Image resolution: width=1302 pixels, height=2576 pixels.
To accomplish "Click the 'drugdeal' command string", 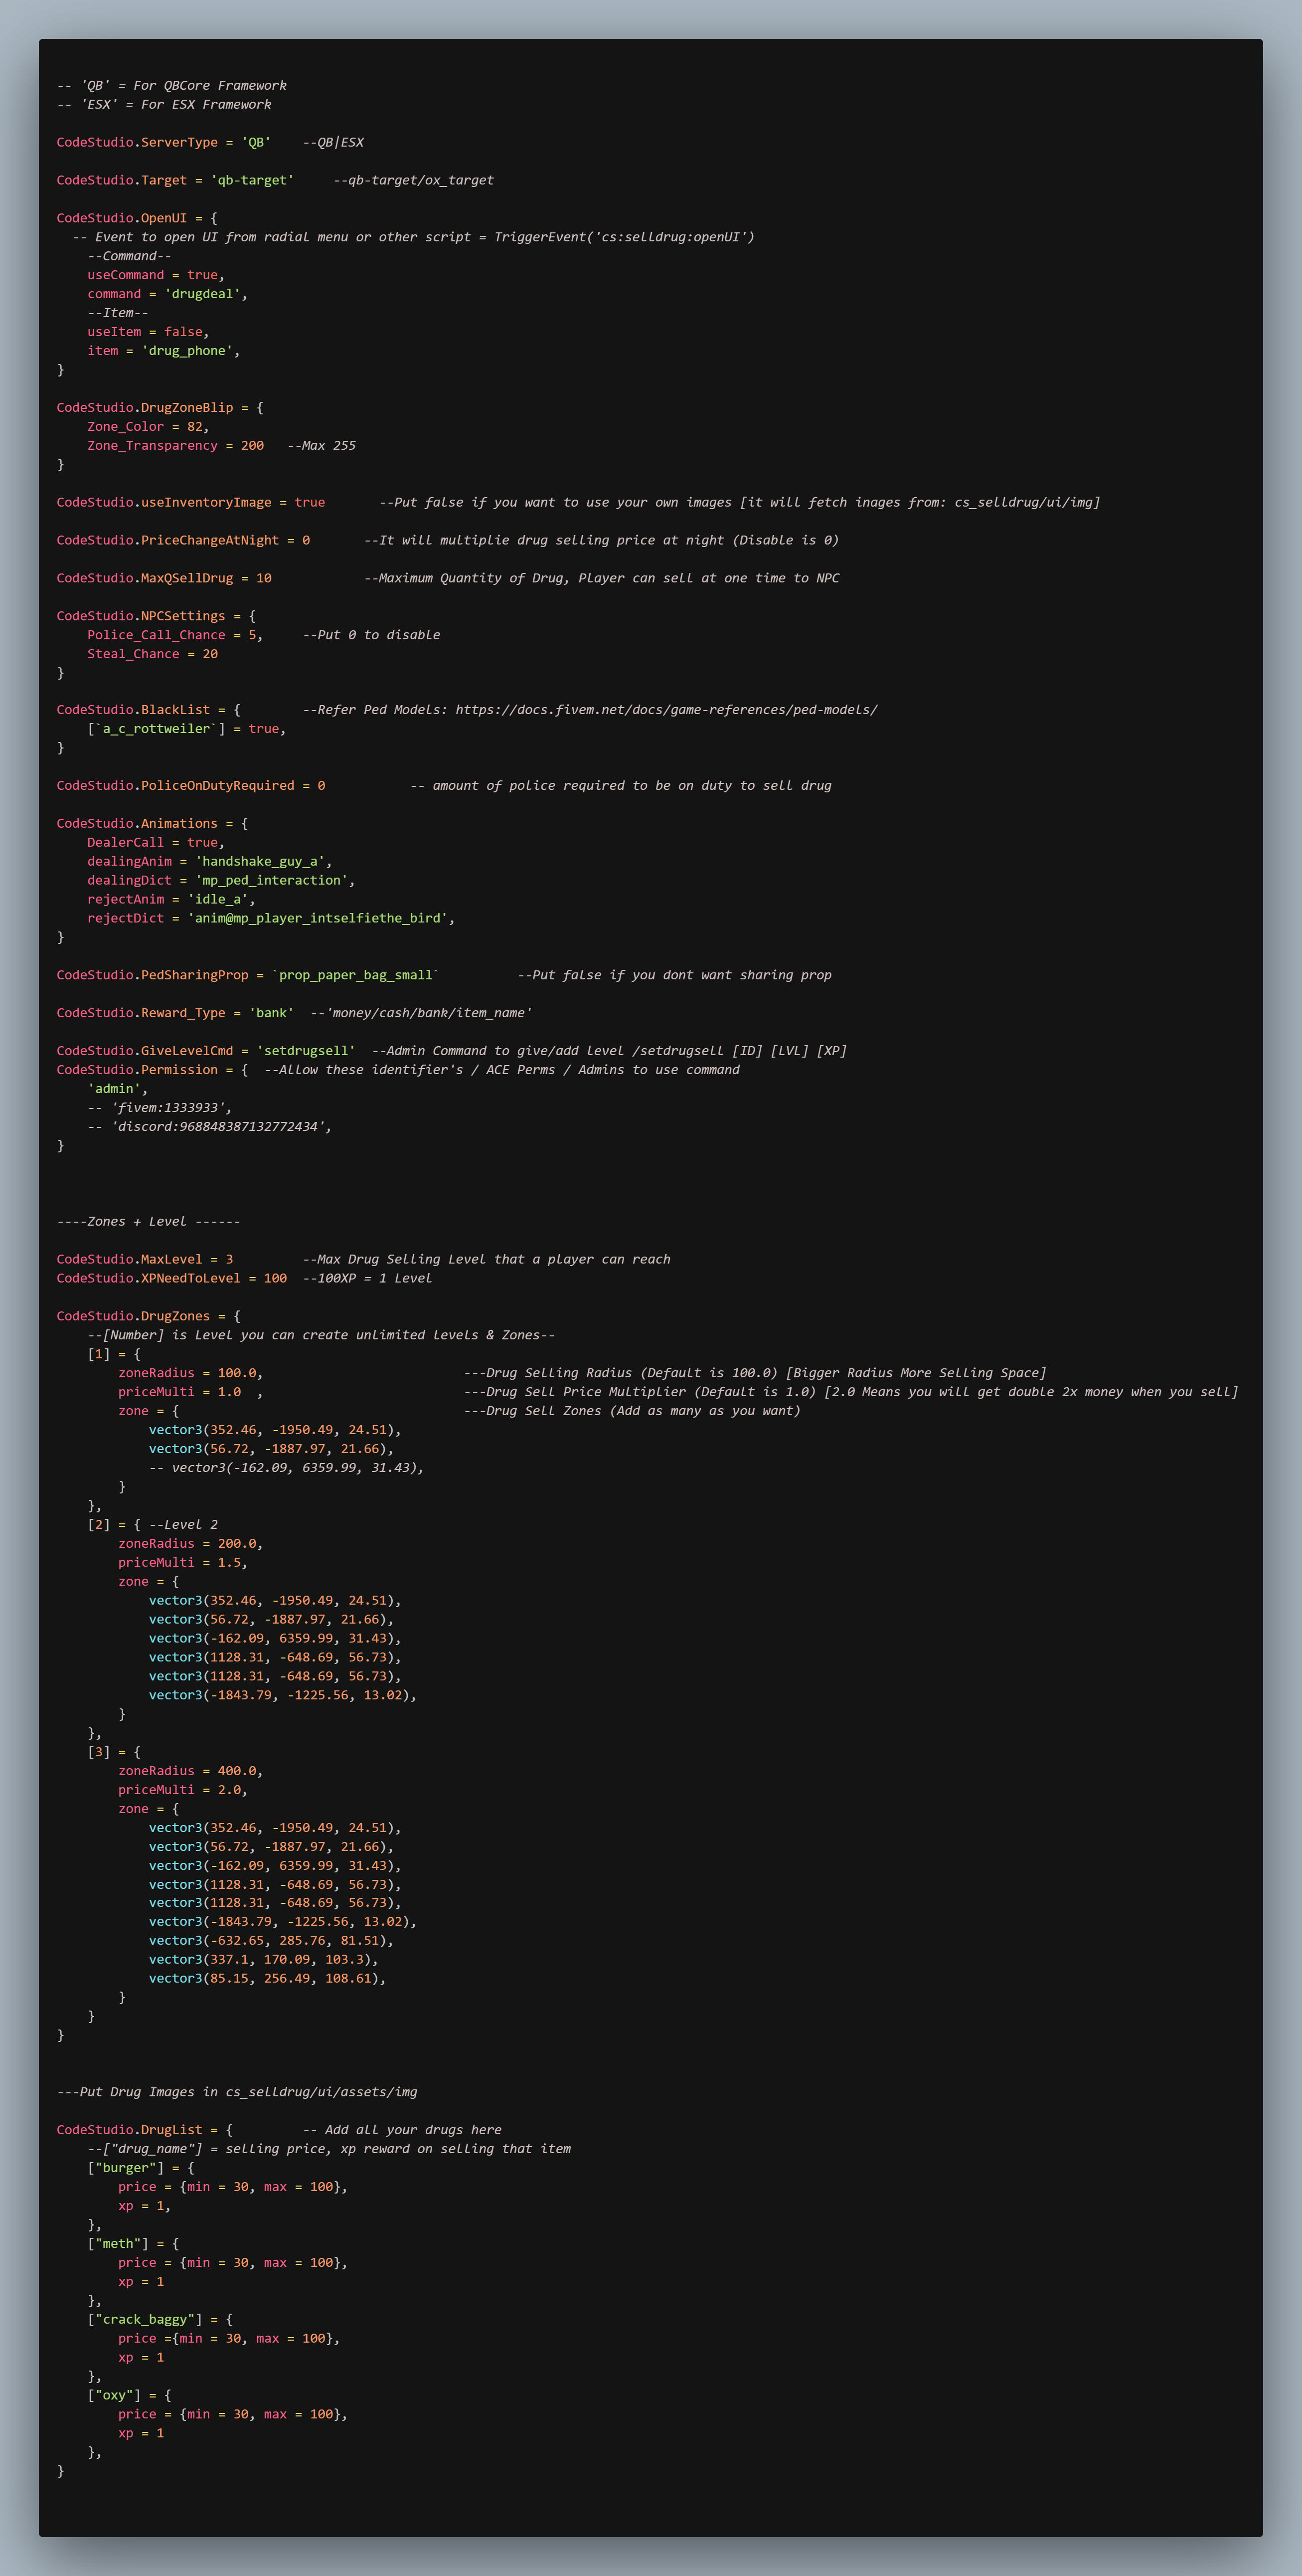I will (x=202, y=294).
